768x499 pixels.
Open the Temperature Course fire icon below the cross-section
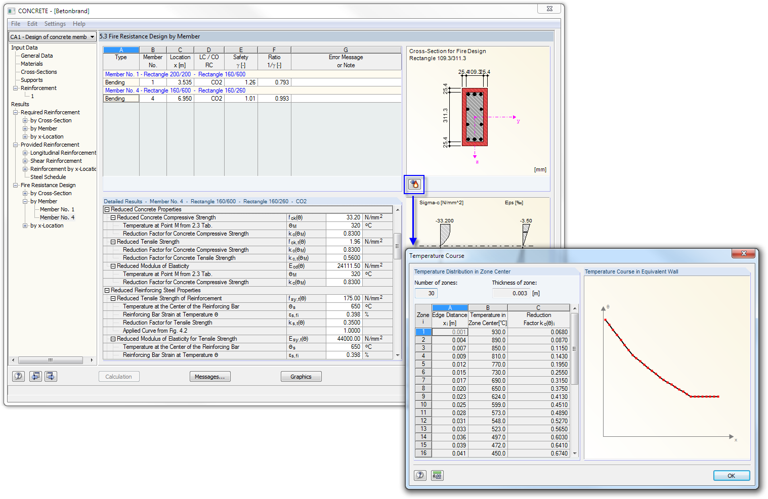414,184
